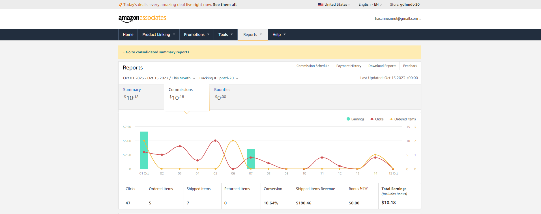Click the Total Earnings $10.18 value
This screenshot has width=541, height=214.
388,203
